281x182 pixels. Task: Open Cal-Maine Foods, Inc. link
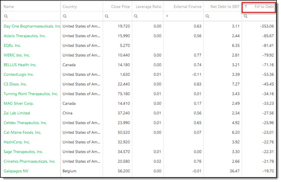click(22, 133)
